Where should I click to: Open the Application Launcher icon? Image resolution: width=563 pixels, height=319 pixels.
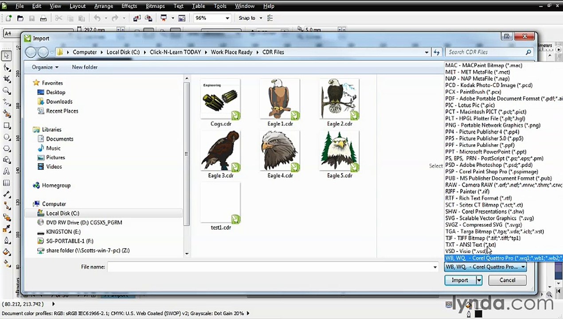[x=164, y=18]
